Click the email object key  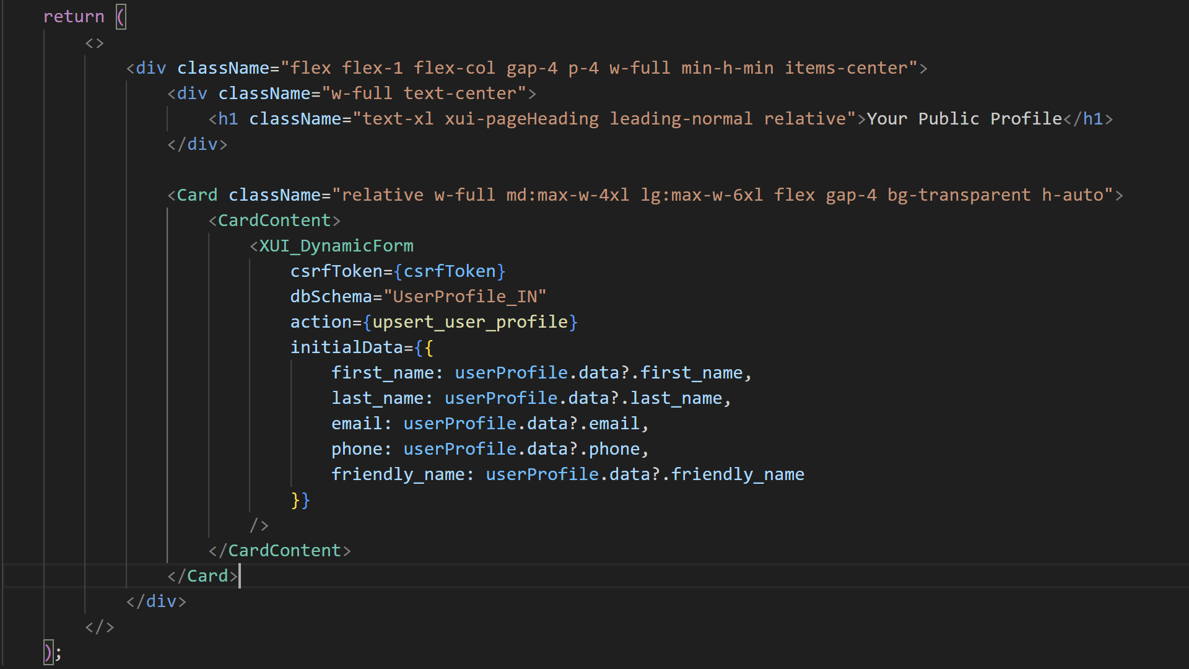coord(357,424)
